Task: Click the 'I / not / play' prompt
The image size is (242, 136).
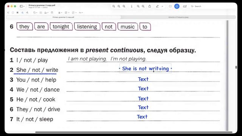Action: (32, 60)
